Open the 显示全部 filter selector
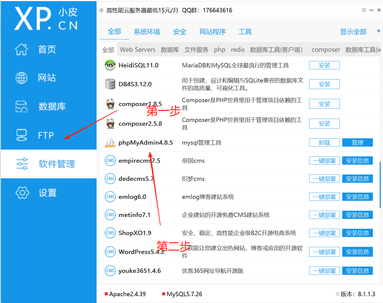383x303 pixels. coord(353,32)
